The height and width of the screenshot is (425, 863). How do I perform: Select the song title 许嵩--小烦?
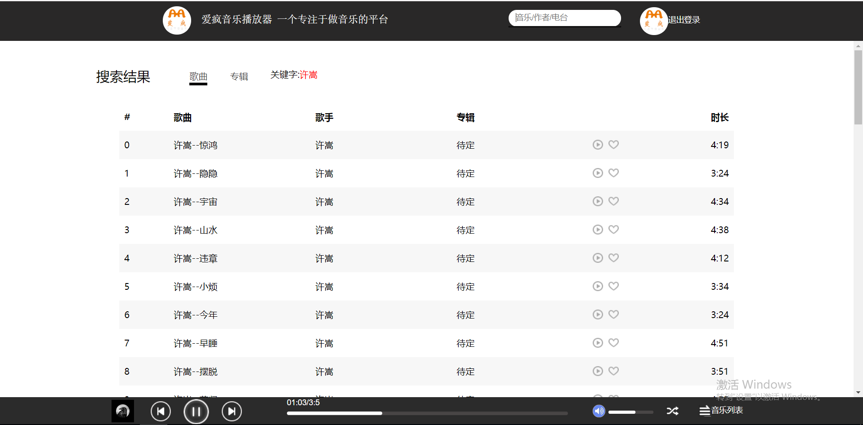(x=196, y=287)
